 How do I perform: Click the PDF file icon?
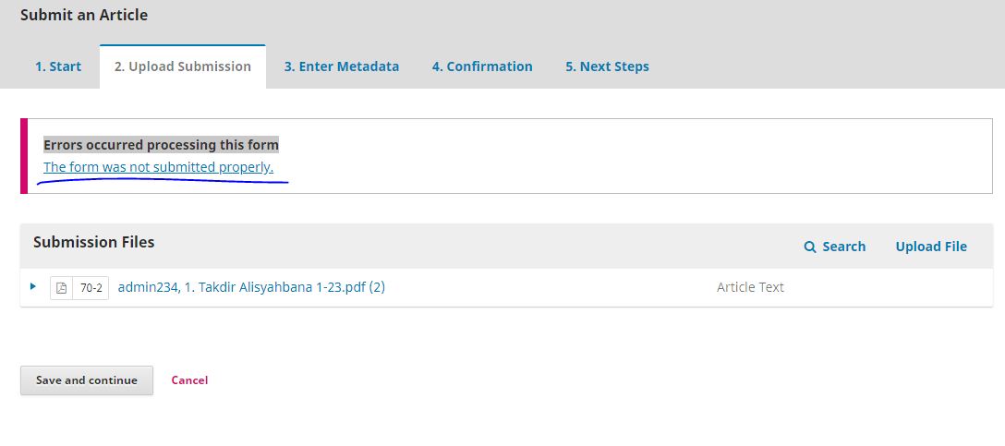tap(61, 288)
